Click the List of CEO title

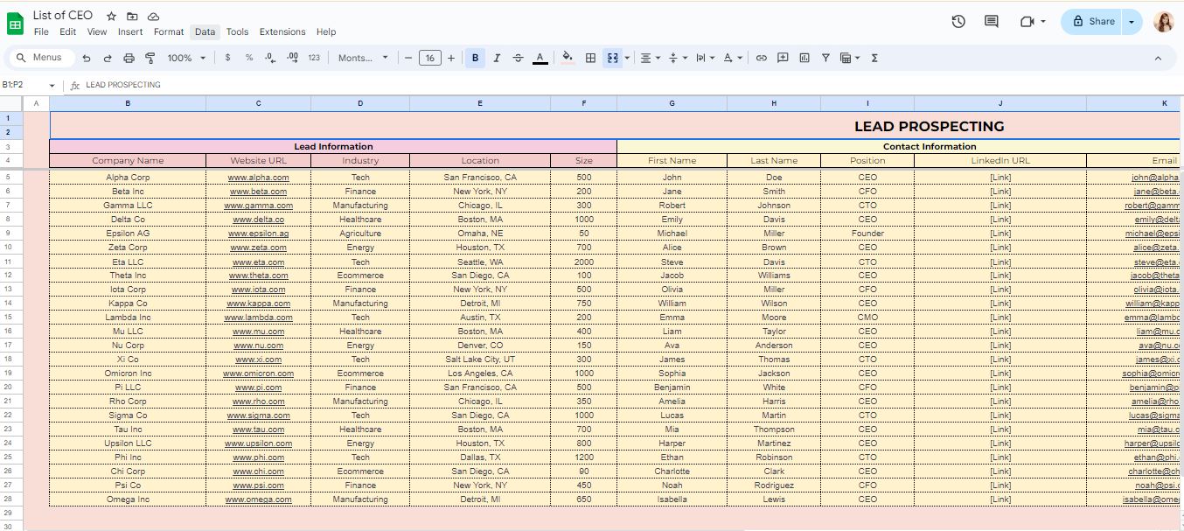(x=63, y=15)
